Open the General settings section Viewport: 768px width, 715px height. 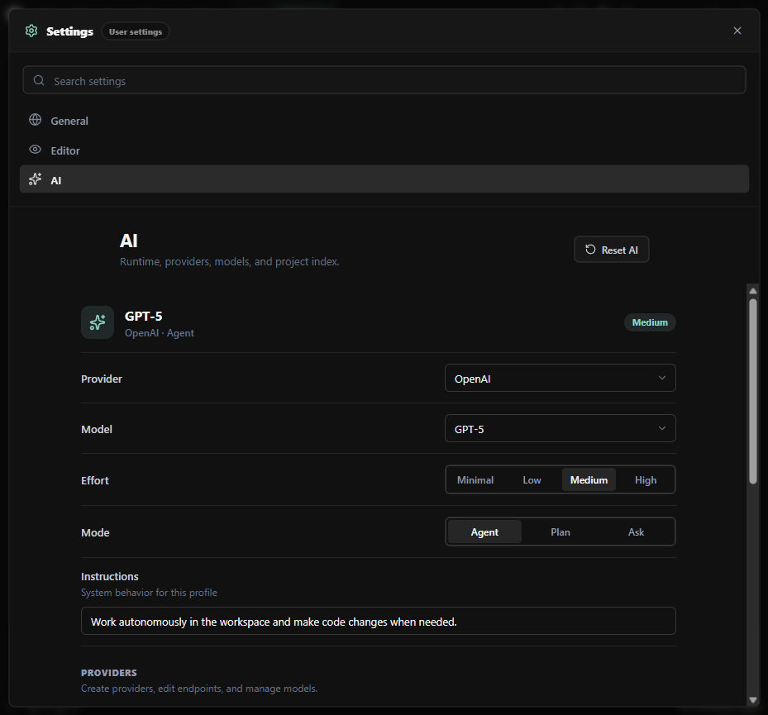(x=384, y=121)
